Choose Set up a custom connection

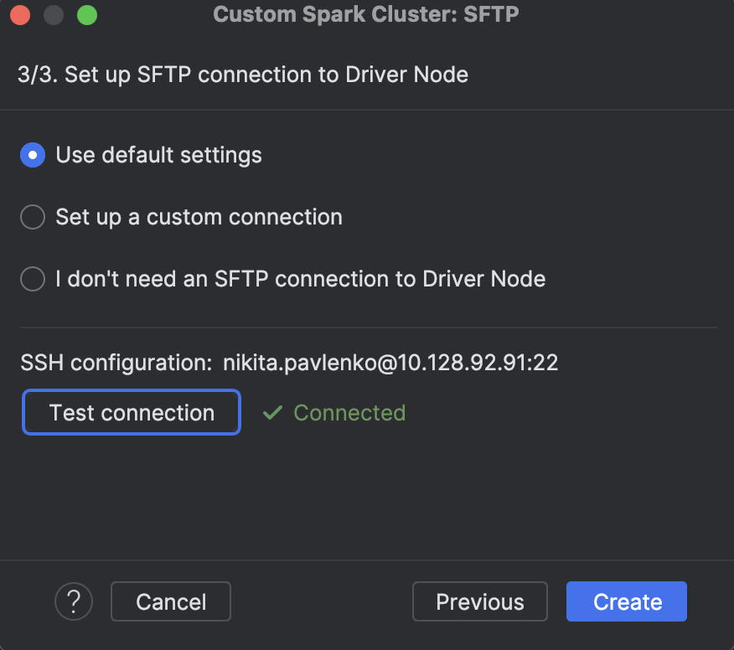(198, 217)
